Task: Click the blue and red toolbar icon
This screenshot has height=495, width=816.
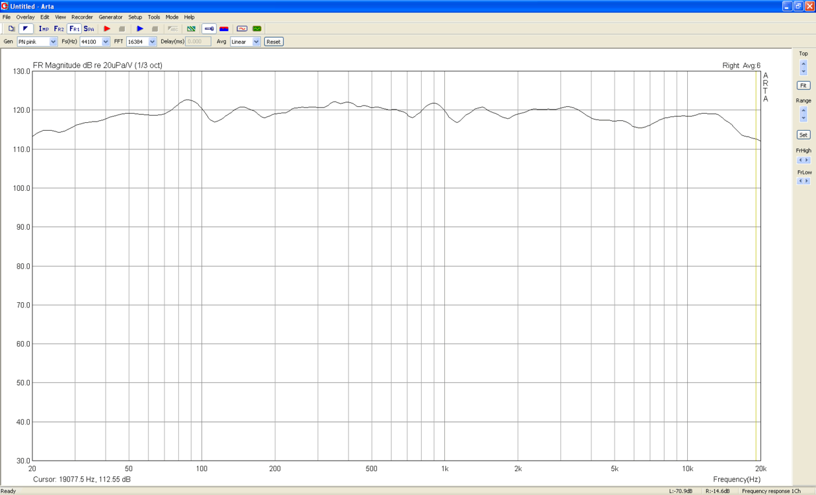Action: coord(224,28)
